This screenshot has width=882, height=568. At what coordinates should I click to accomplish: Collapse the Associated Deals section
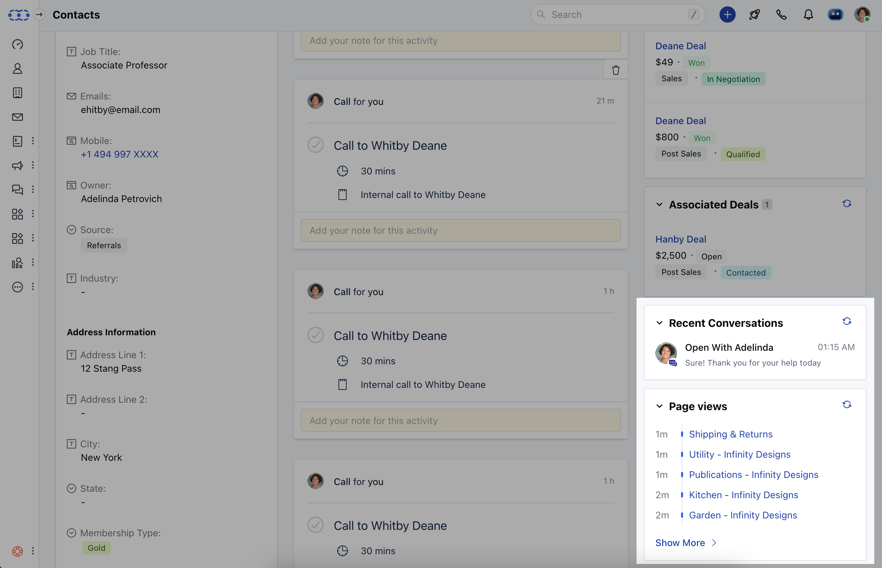coord(660,205)
